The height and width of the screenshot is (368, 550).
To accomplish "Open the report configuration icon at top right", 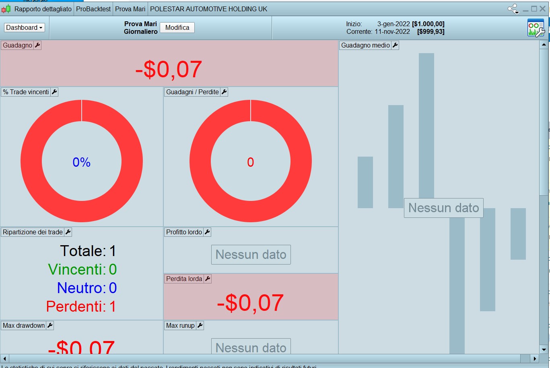I will click(x=536, y=28).
